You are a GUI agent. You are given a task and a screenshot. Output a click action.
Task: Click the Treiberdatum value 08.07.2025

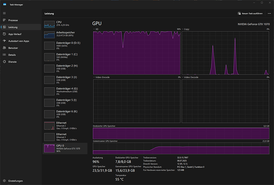click(x=182, y=161)
